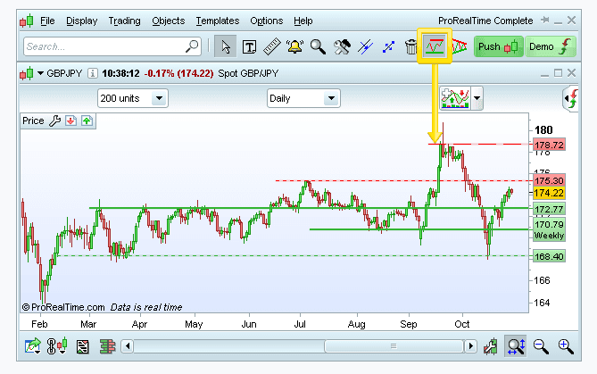597x374 pixels.
Task: Select the text annotation tool
Action: [250, 46]
